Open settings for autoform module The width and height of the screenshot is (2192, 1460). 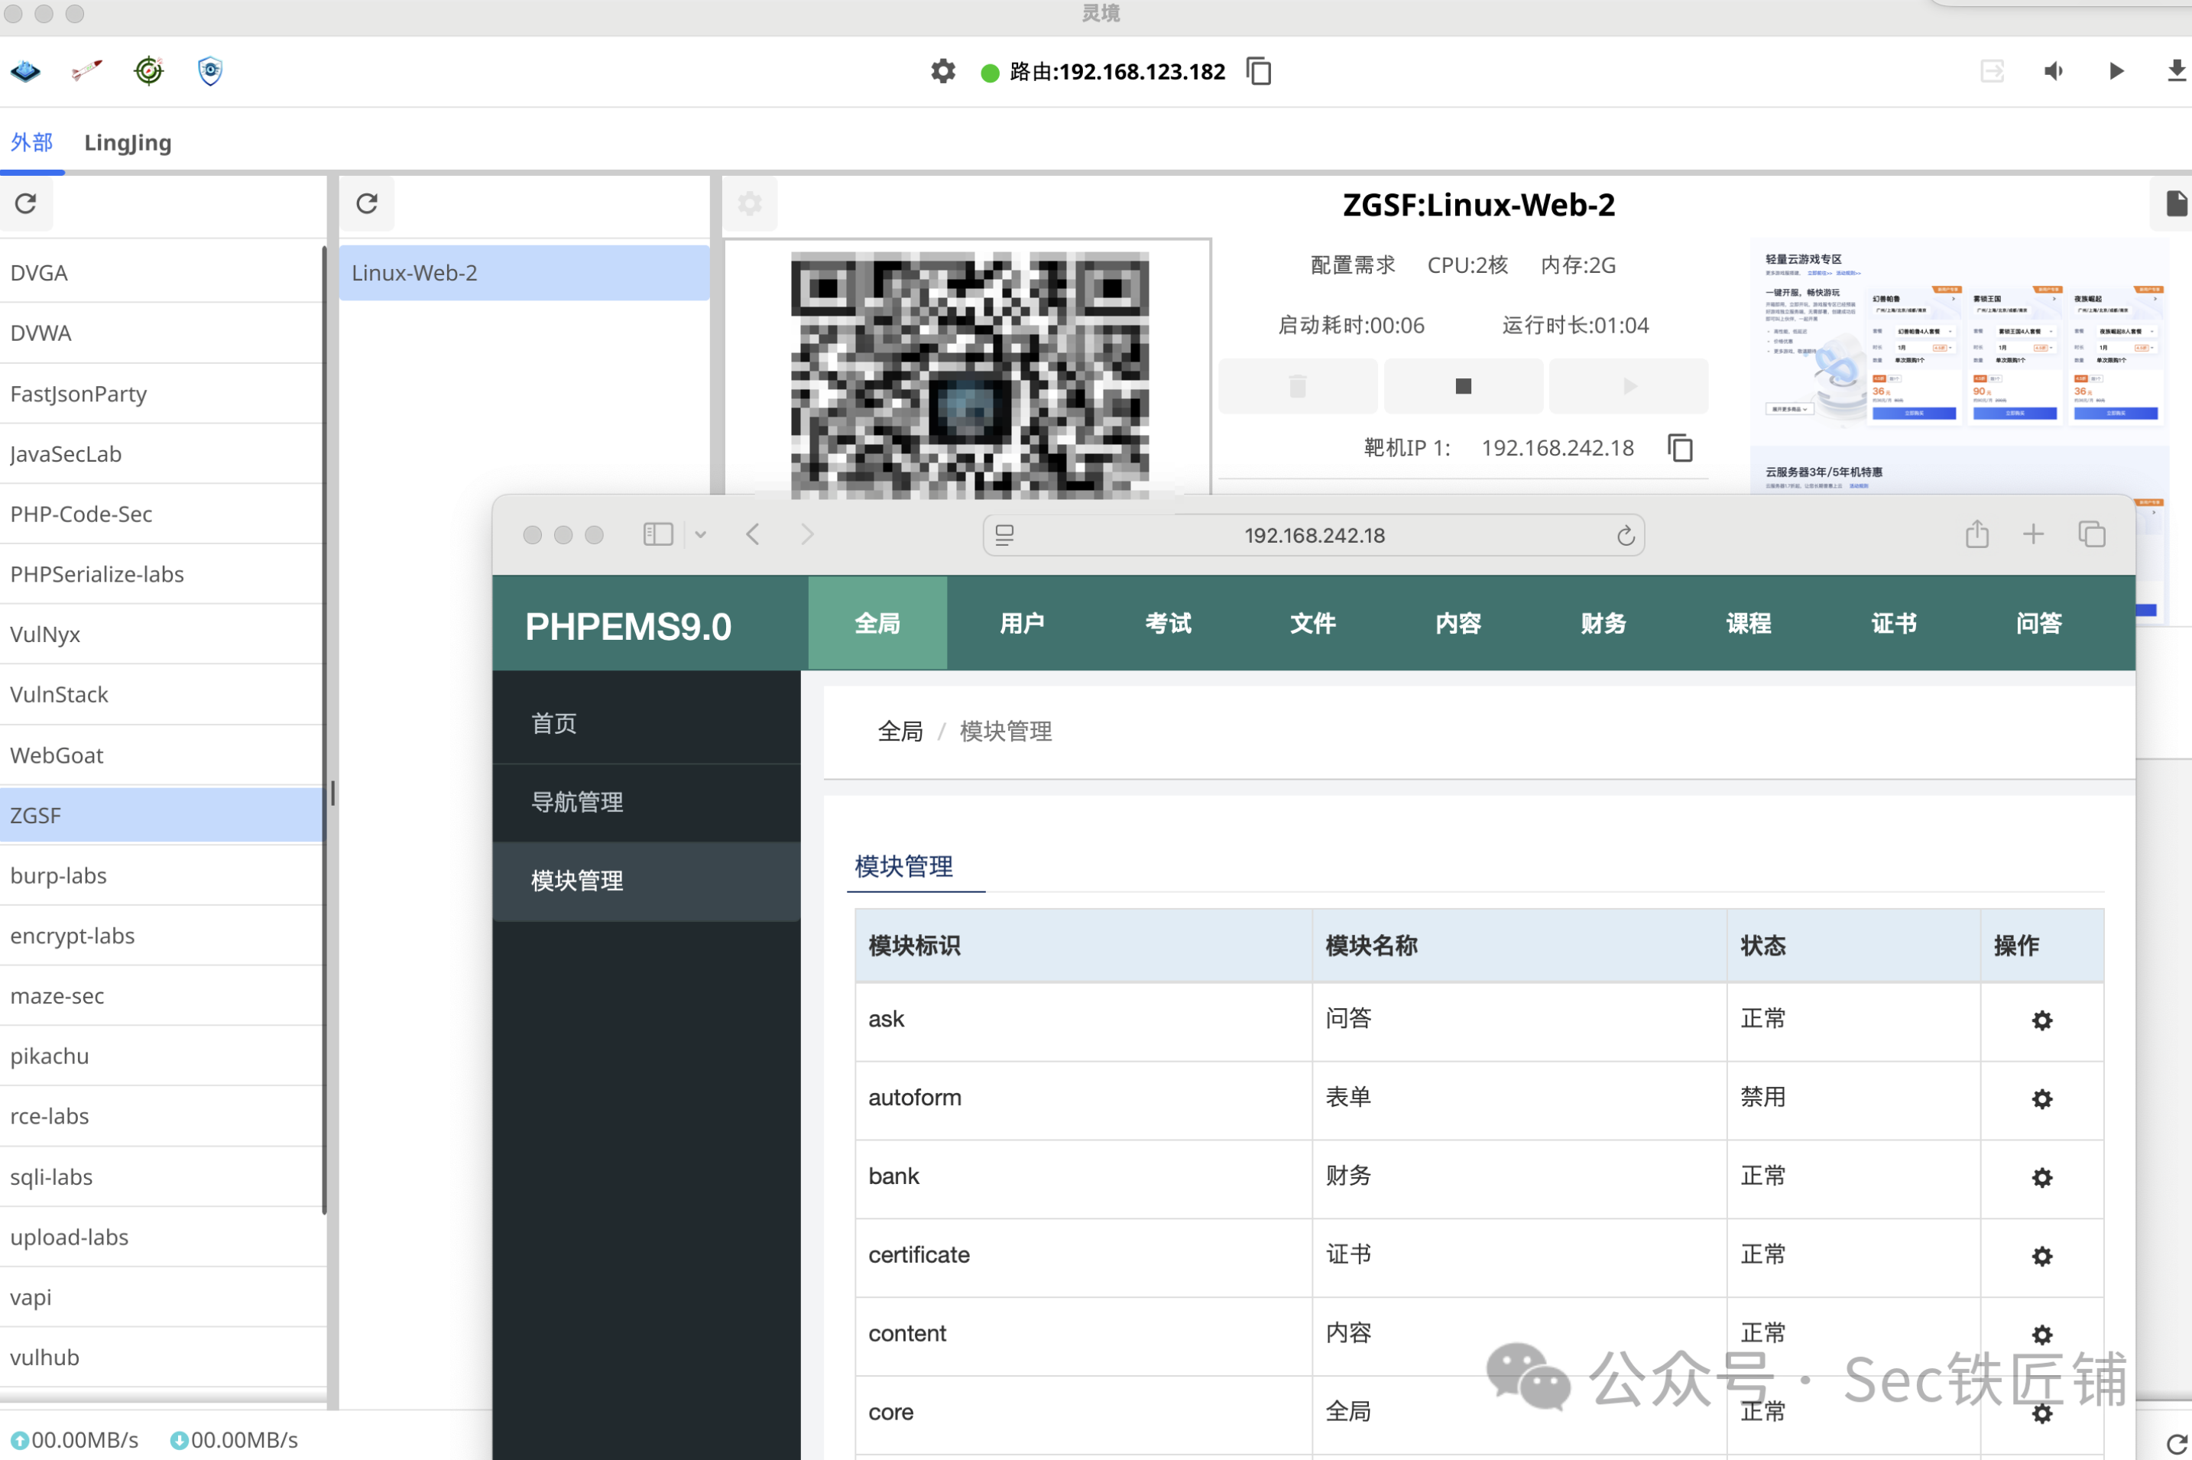coord(2041,1098)
